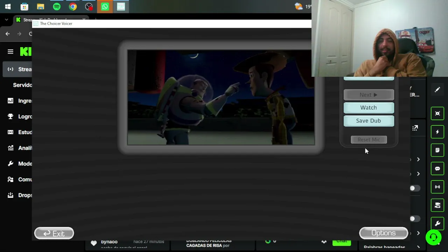Close the Kick Dashboard browser tab
Viewport: 448px width, 252px height.
(84, 20)
